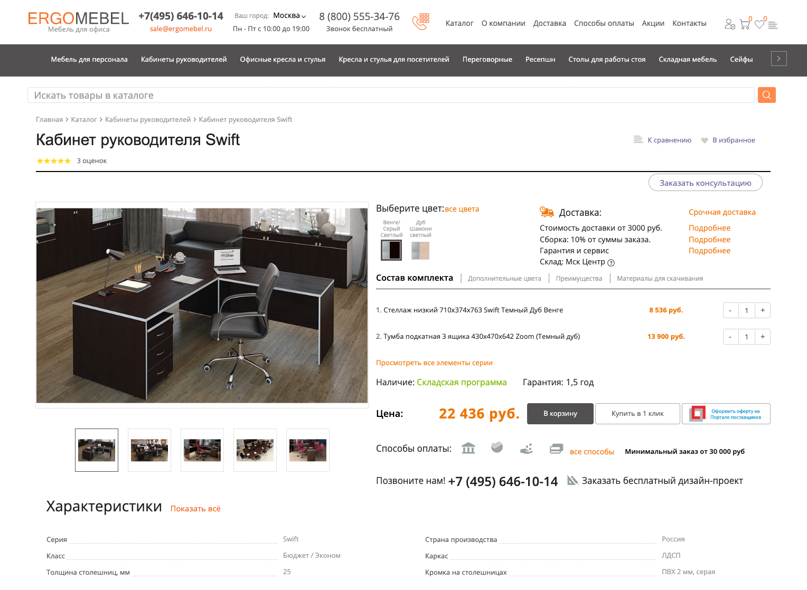Add product to favorites via В избранное
807x590 pixels.
[x=728, y=140]
